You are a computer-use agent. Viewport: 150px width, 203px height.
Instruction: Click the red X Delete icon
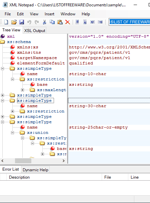coord(68,22)
